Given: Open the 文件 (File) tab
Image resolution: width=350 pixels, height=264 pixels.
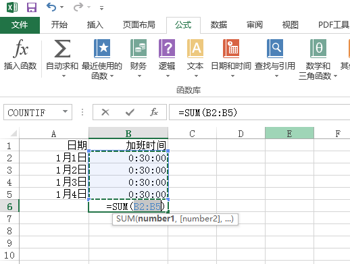Looking at the screenshot, I should (20, 25).
